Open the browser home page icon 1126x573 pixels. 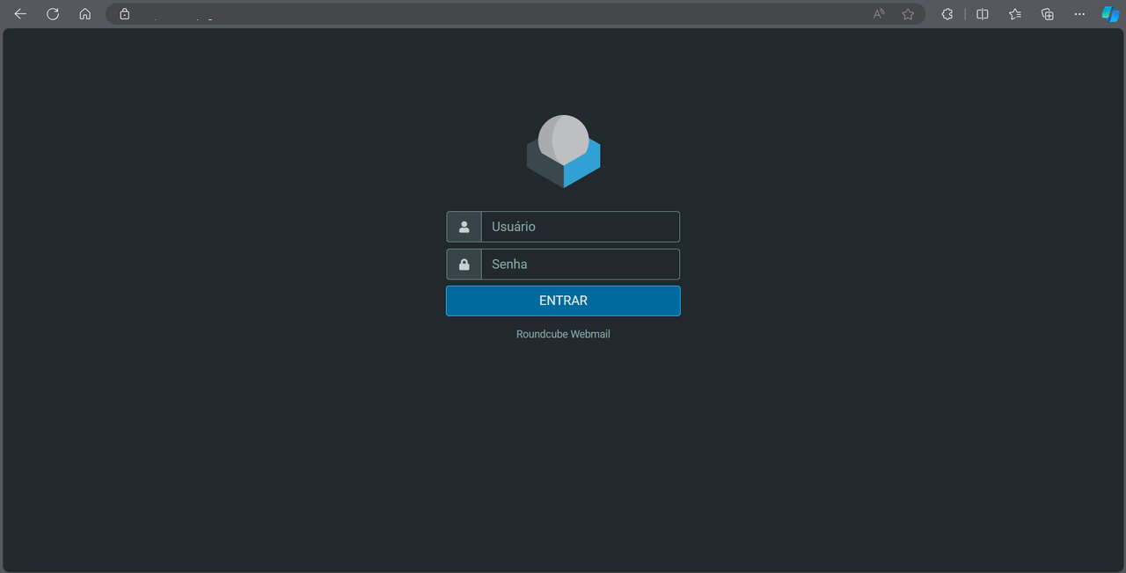click(x=84, y=14)
